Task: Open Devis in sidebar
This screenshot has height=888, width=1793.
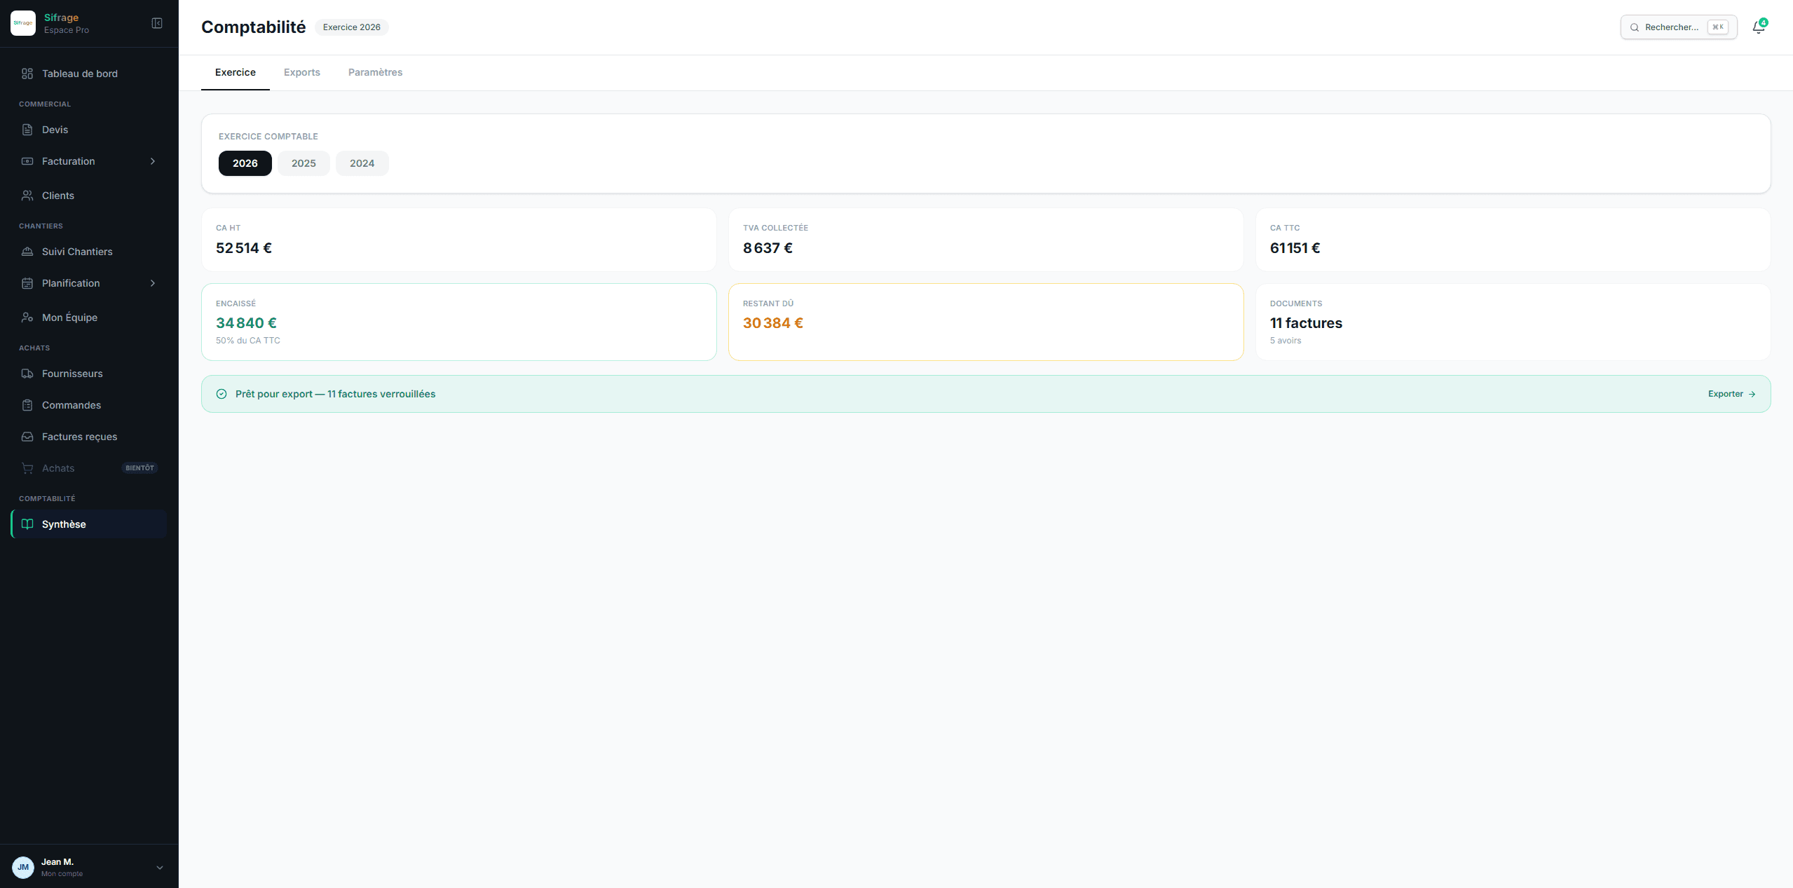Action: [x=89, y=130]
